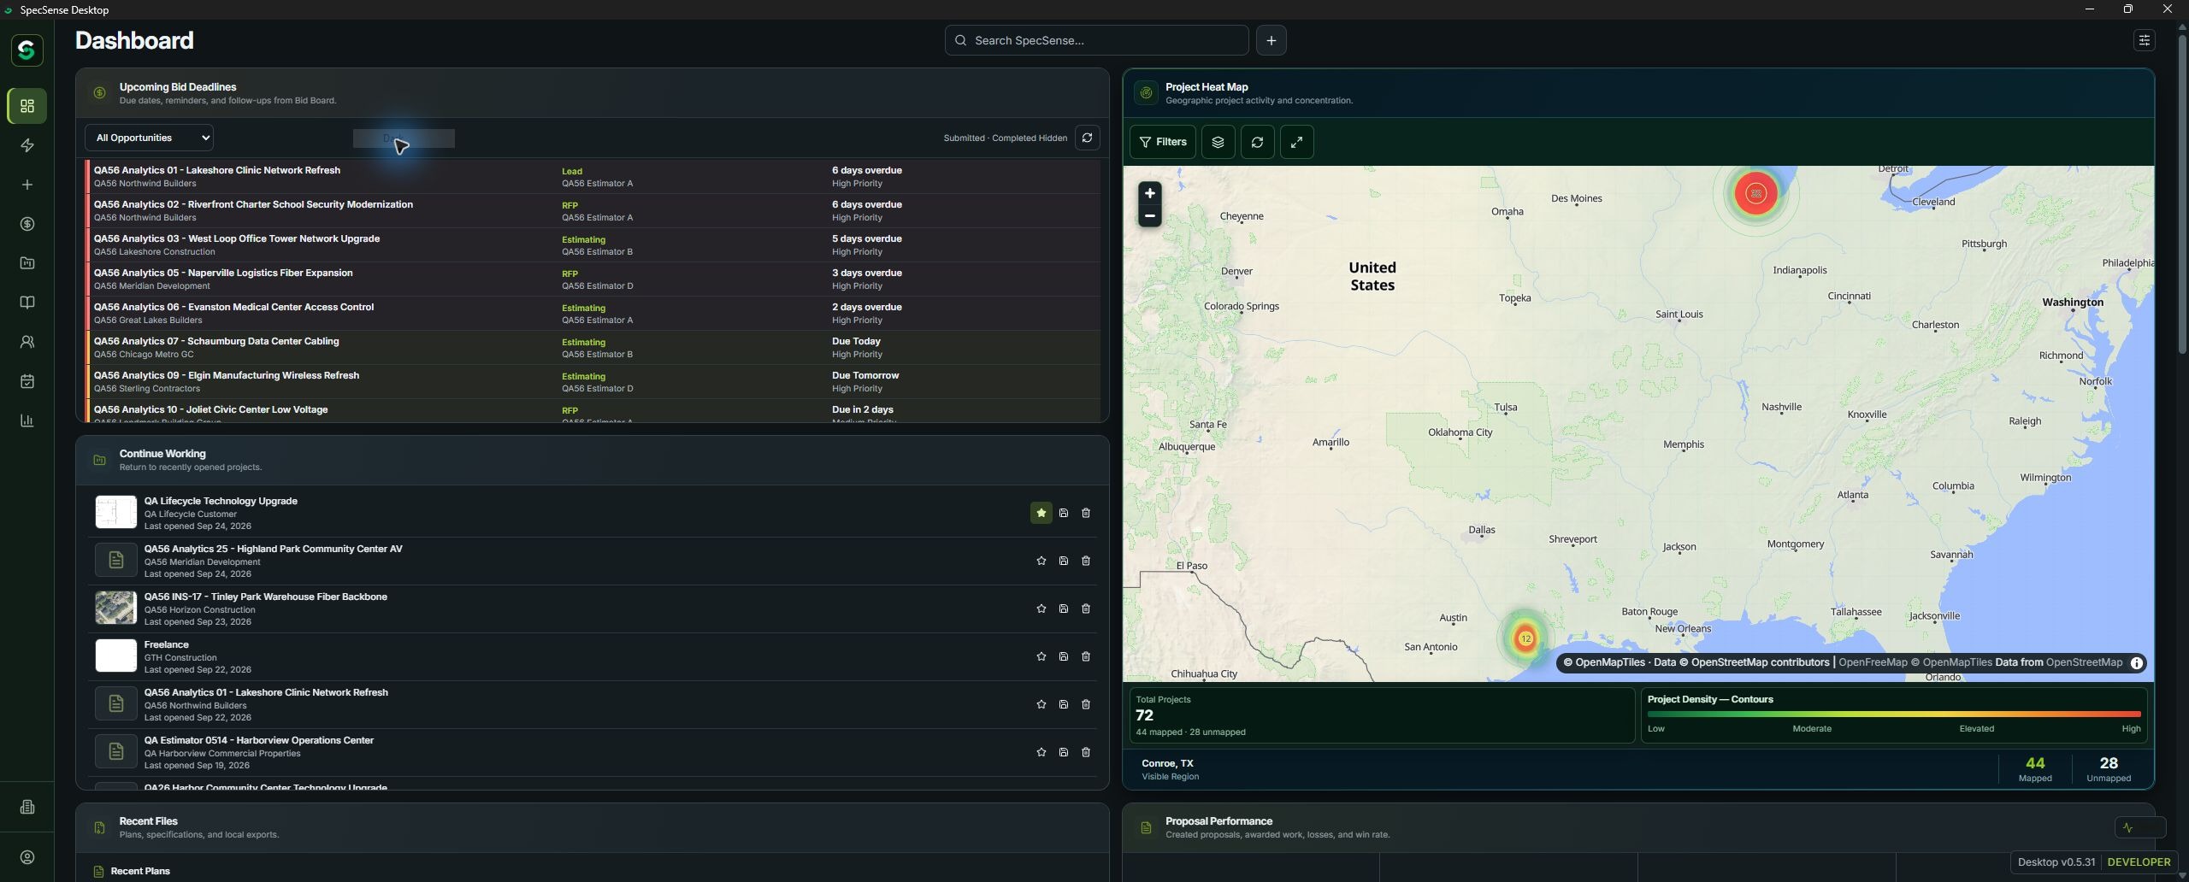This screenshot has width=2189, height=882.
Task: Open the OpenFreeMap attribution link
Action: pos(1873,662)
